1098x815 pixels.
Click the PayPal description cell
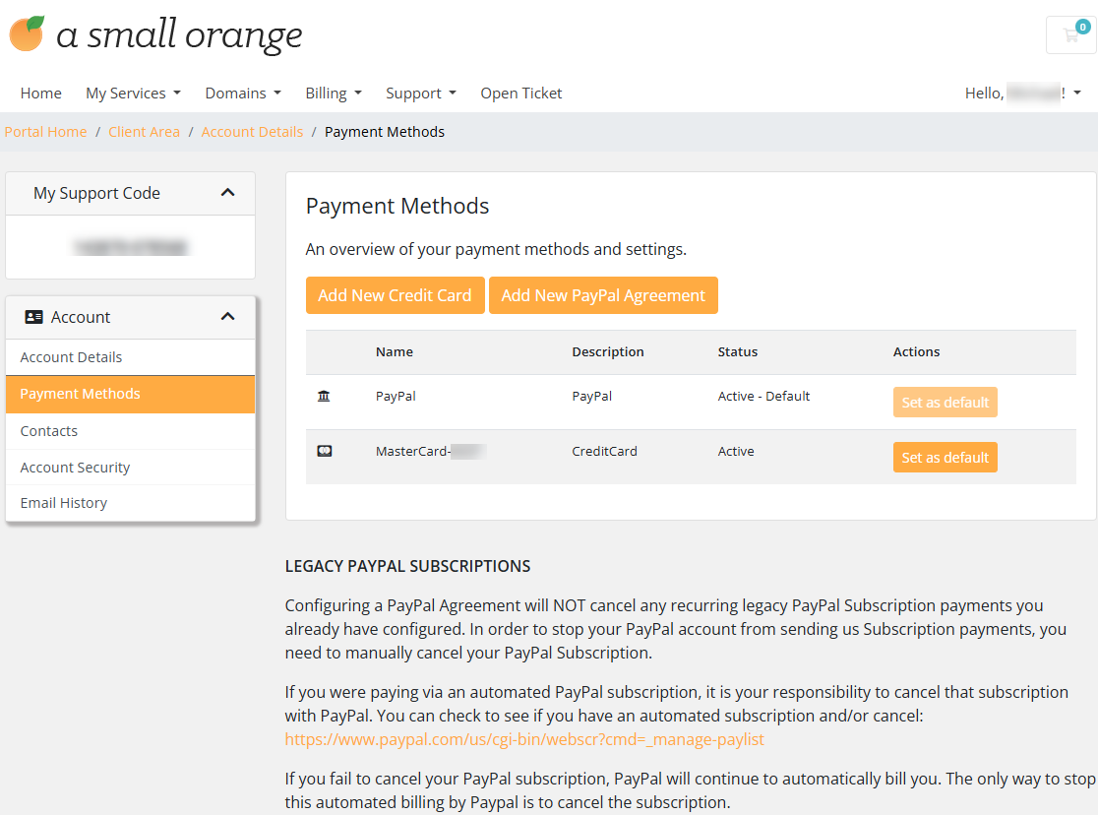(591, 396)
